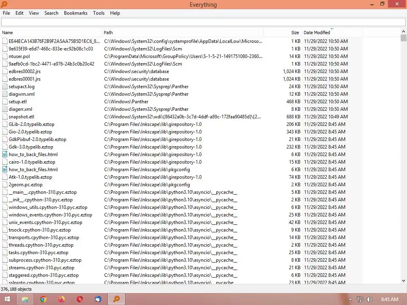Select the file 9e635f39-e6d7-468c-833e-ec92b08c1c03
The height and width of the screenshot is (305, 407).
coord(51,49)
